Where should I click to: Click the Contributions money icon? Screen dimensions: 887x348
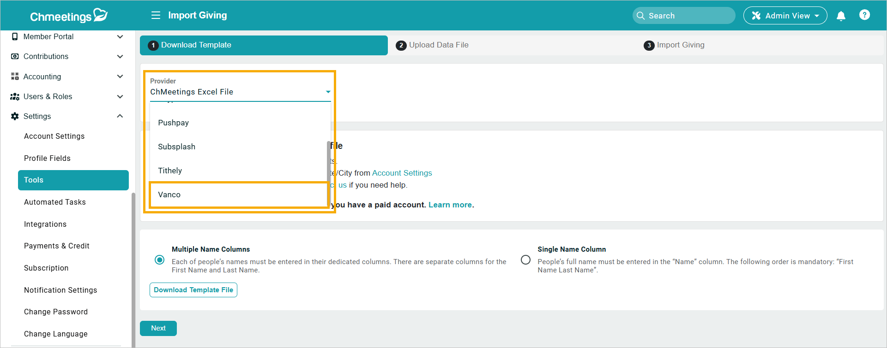coord(15,56)
